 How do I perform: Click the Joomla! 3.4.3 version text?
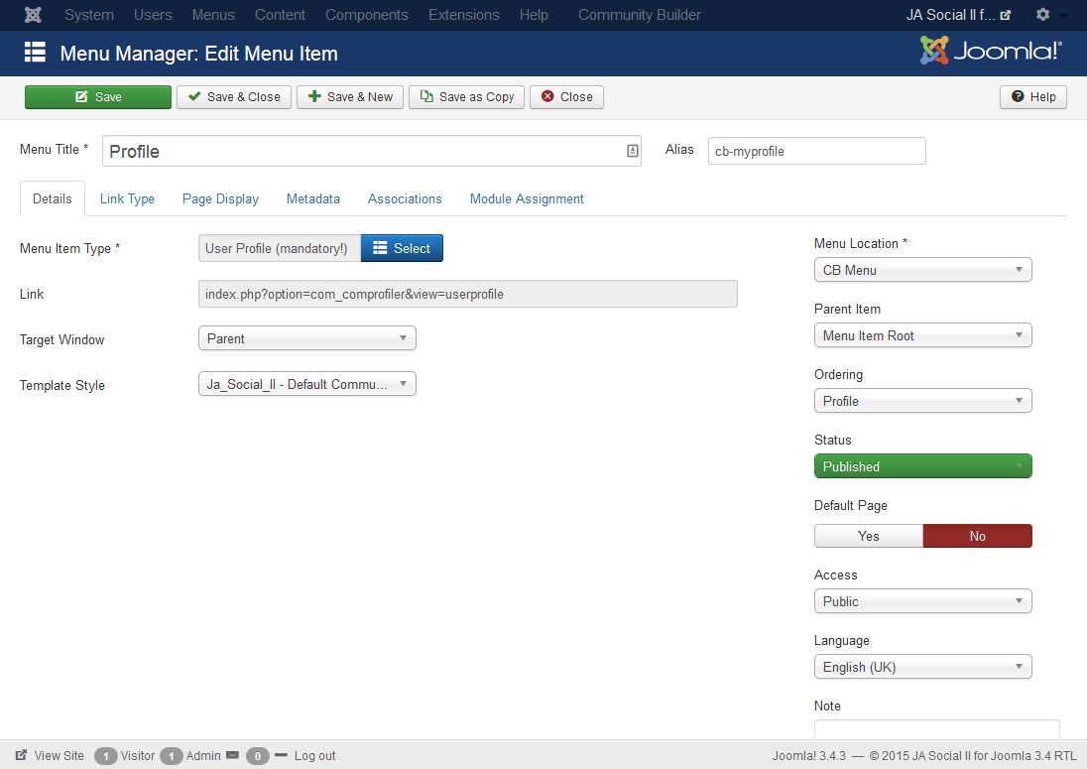coord(809,756)
